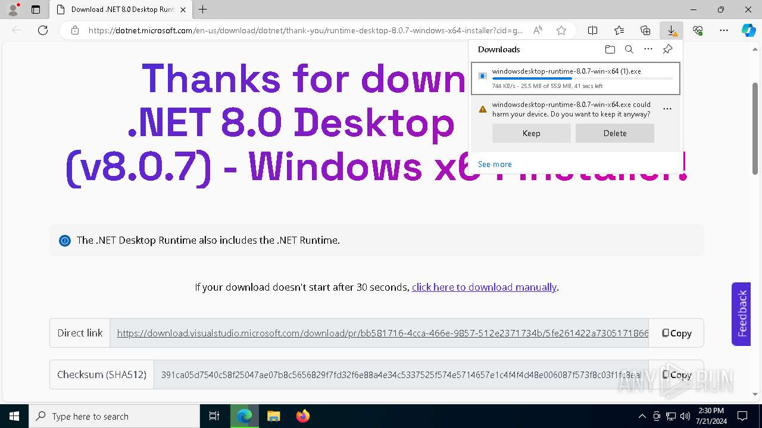Select the SHA512 checksum text field

401,374
